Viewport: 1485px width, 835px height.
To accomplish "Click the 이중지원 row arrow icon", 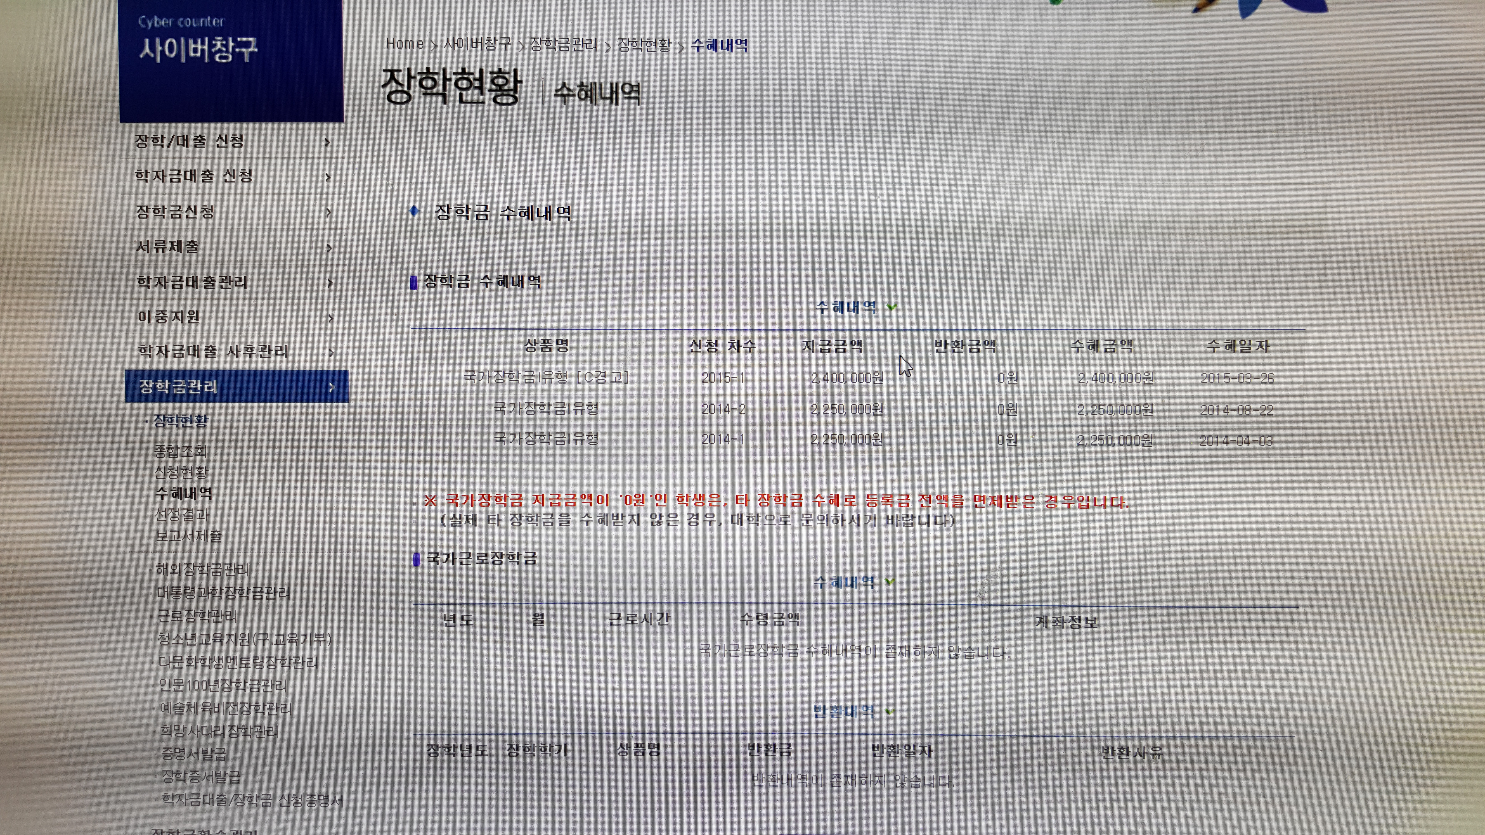I will [x=330, y=318].
